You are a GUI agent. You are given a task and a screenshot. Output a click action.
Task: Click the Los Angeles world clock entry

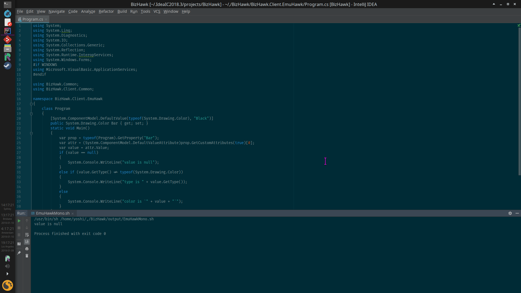[x=7, y=246]
